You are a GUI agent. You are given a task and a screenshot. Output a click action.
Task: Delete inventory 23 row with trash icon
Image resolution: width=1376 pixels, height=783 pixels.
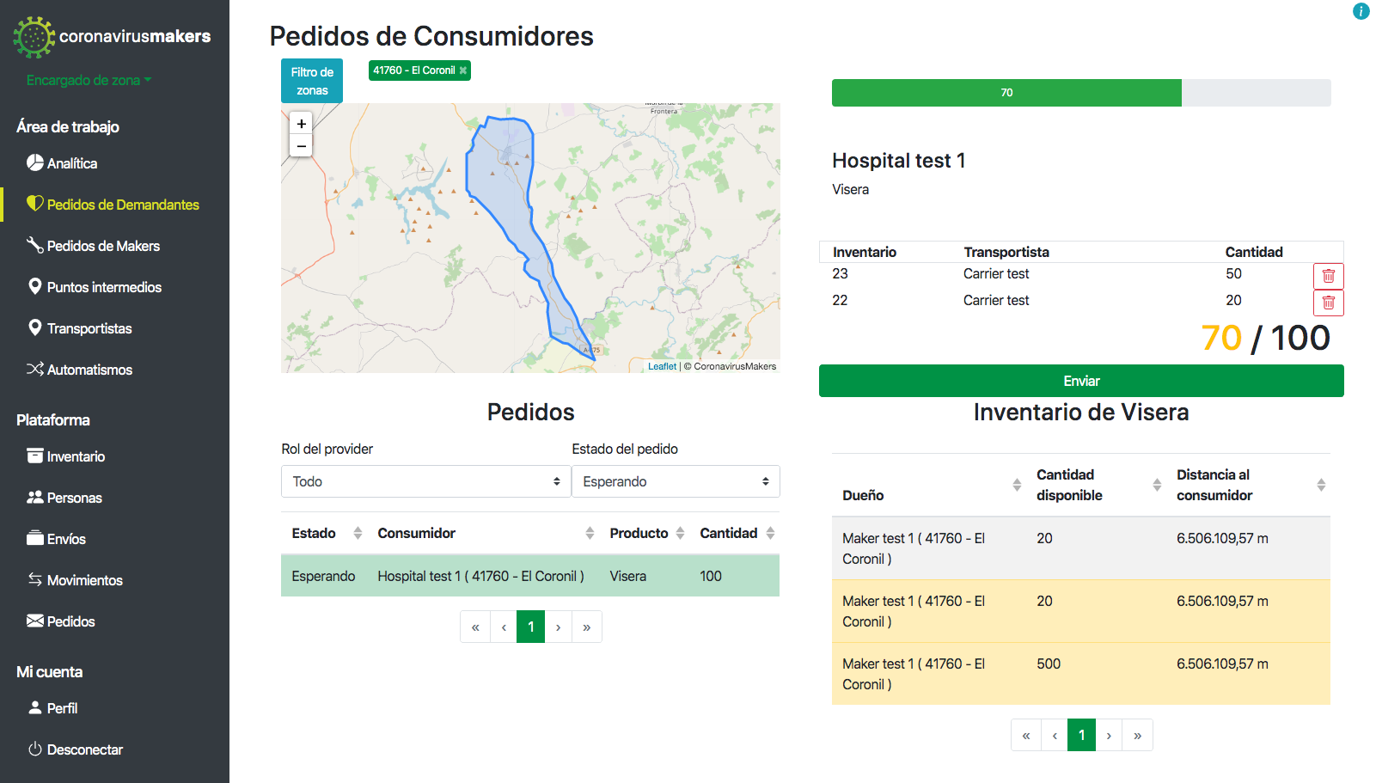tap(1328, 276)
